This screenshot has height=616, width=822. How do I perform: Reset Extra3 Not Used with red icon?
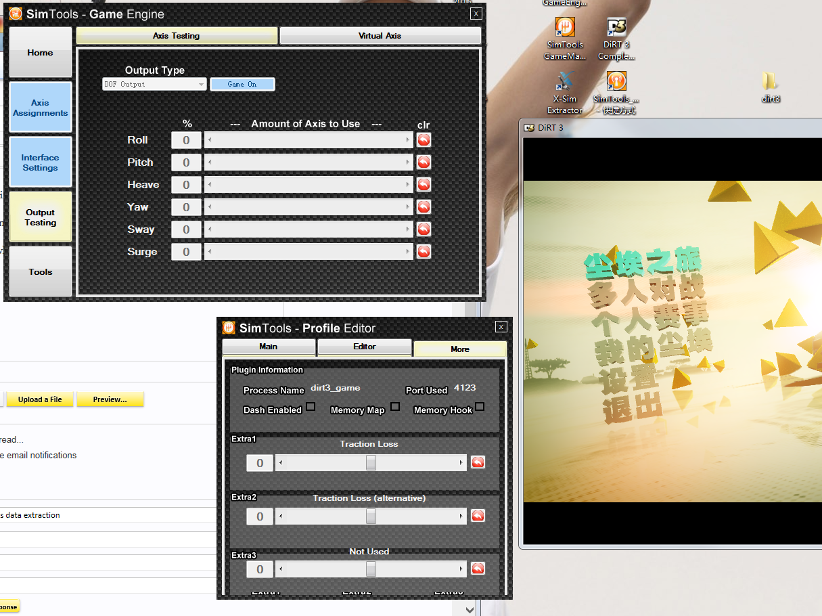478,569
